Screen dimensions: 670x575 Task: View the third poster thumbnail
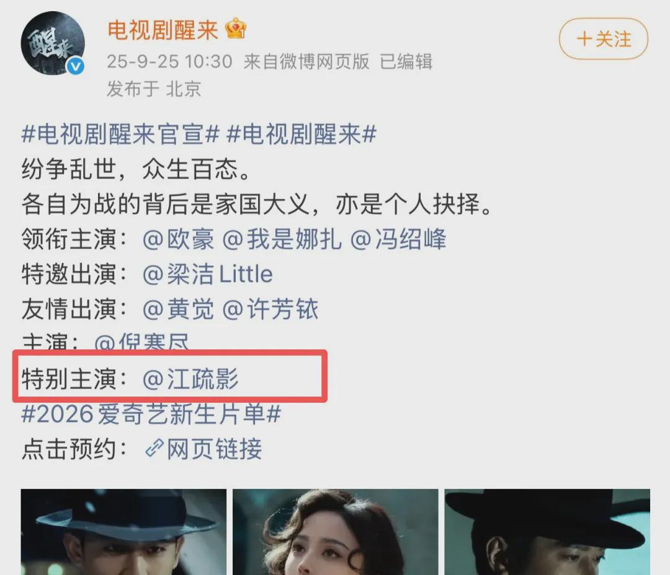tap(547, 532)
